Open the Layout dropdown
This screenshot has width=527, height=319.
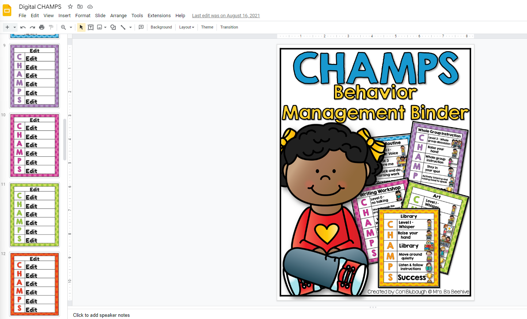click(x=187, y=27)
